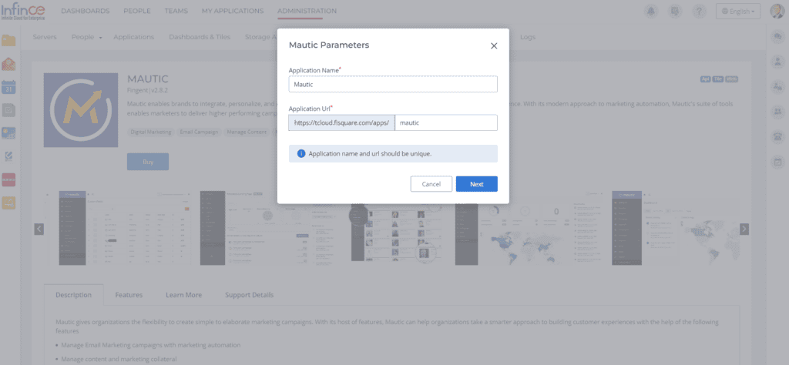Open the Applications admin tab
789x365 pixels.
click(x=133, y=37)
